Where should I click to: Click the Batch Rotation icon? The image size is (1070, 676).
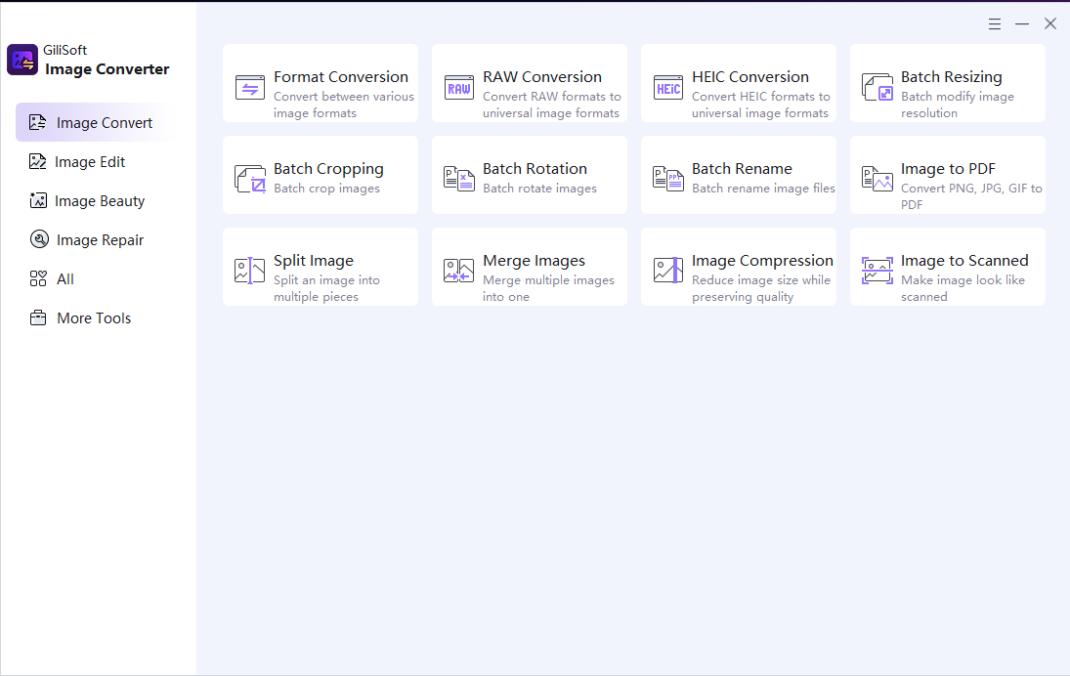tap(458, 179)
